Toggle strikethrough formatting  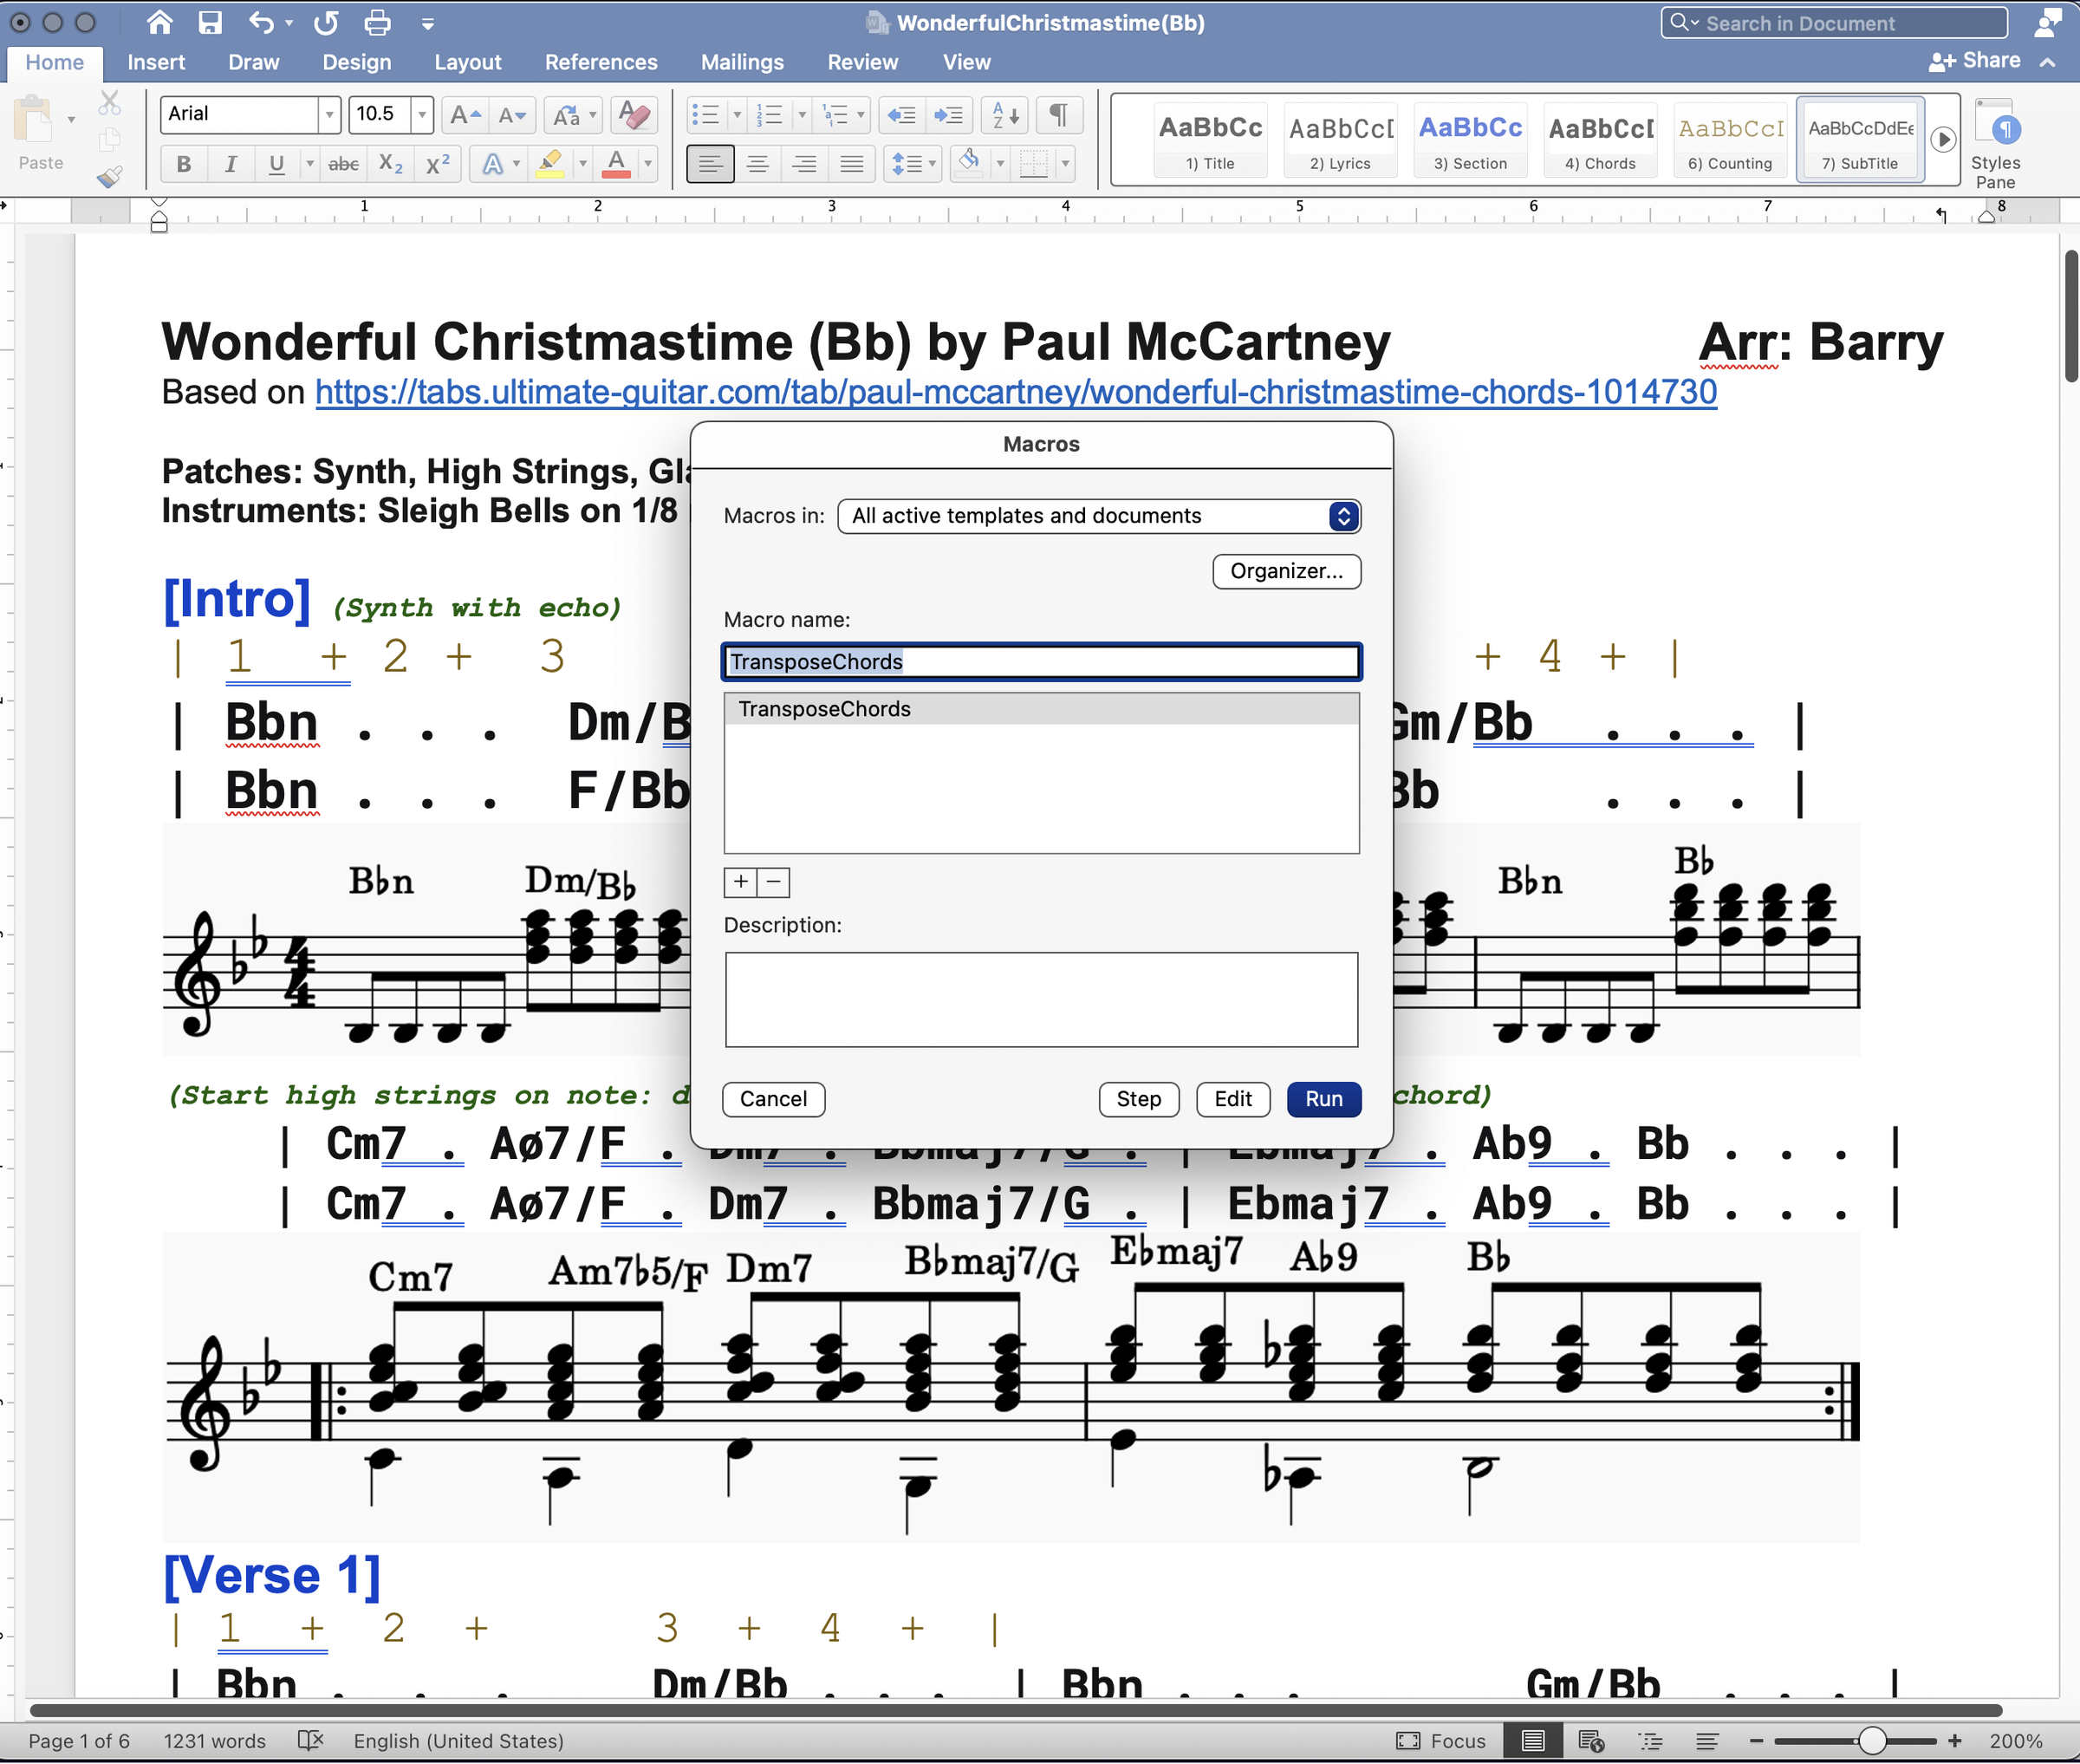coord(343,164)
